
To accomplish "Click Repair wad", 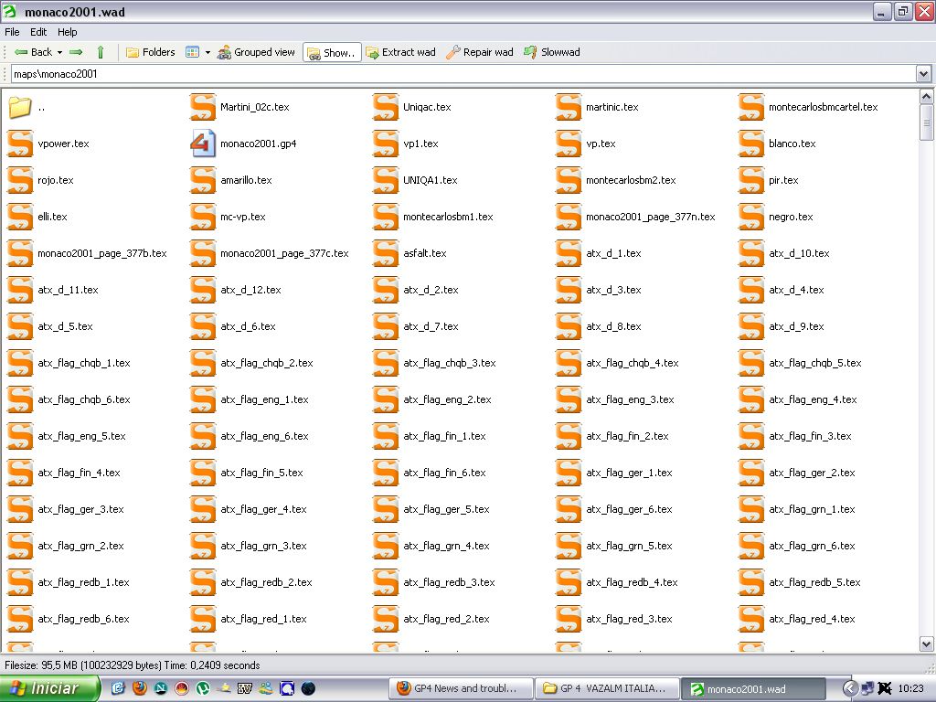I will point(480,52).
